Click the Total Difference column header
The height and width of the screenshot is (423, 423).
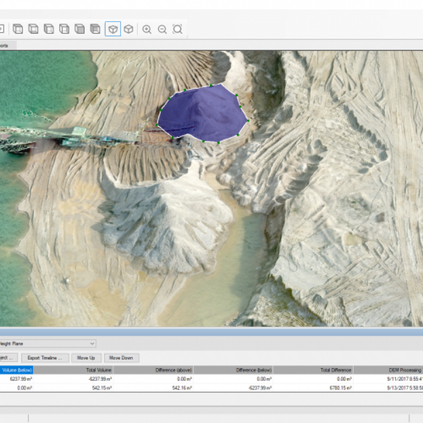click(x=313, y=370)
